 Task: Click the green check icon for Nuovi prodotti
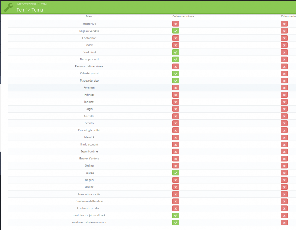tap(176, 59)
